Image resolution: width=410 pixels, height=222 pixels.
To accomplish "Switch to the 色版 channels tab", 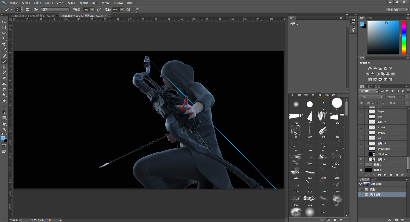I will coord(370,86).
